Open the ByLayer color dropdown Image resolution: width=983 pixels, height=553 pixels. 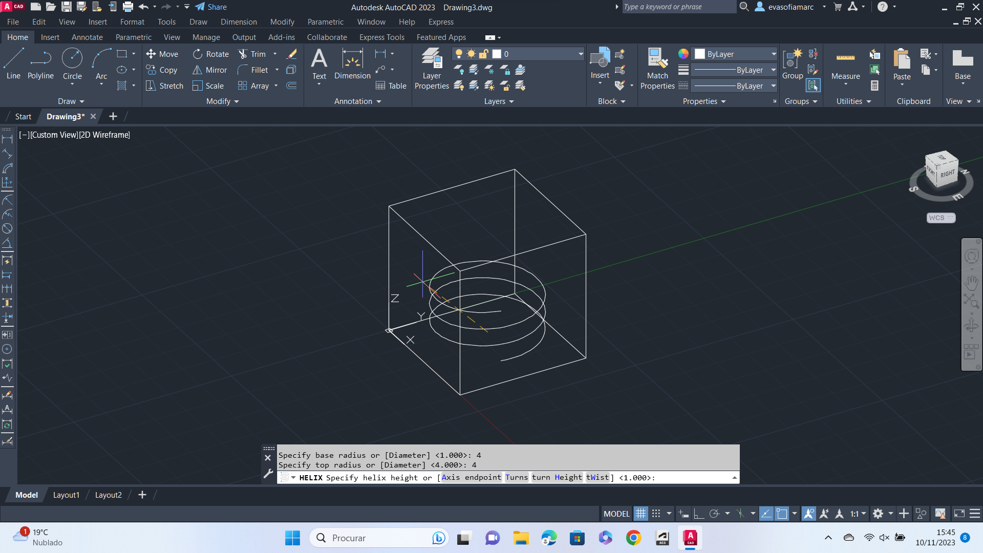point(774,54)
